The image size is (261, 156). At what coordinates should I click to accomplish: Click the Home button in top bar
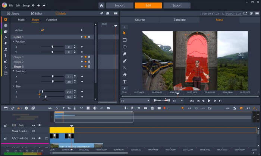coord(101,6)
